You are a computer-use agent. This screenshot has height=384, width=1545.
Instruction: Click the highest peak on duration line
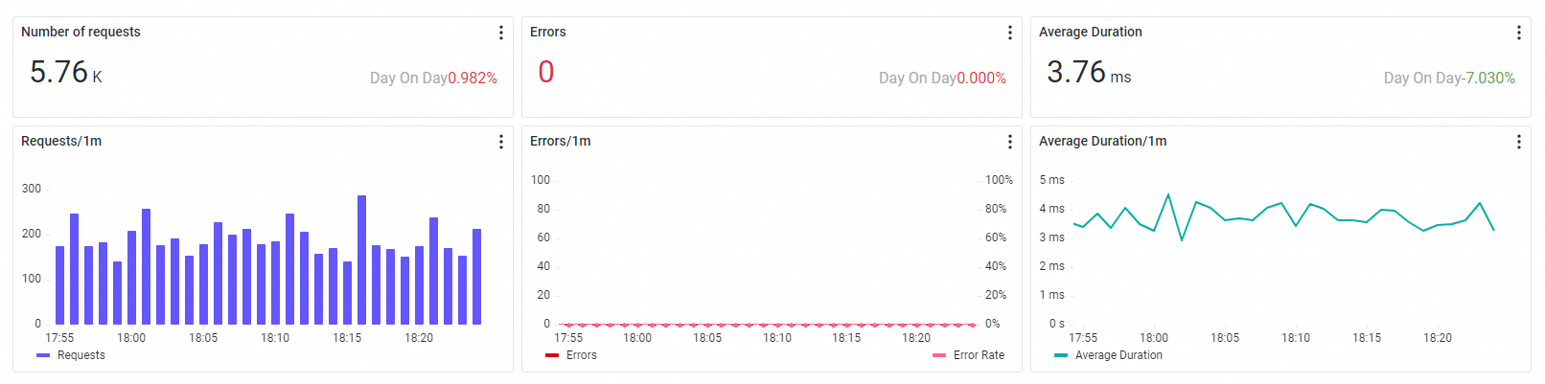pos(1167,195)
